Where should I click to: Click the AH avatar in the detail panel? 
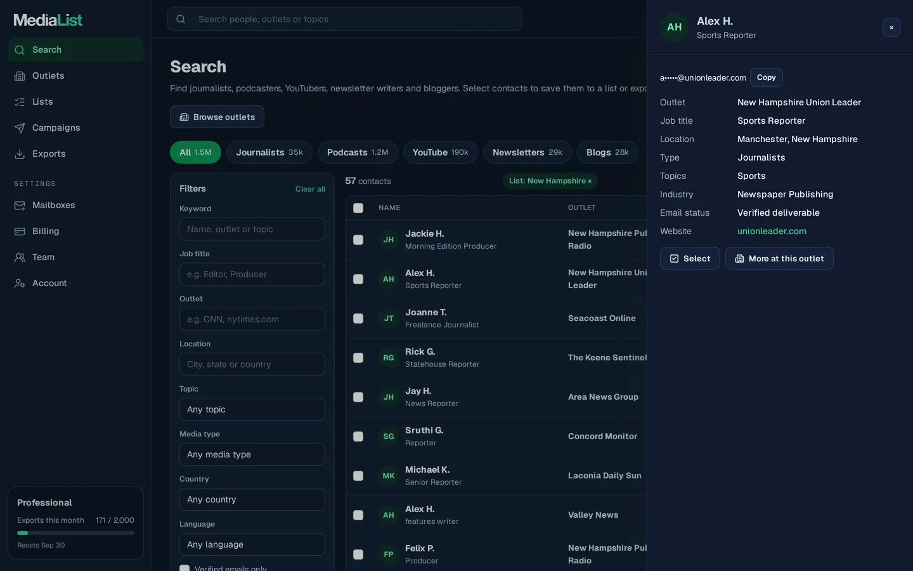pyautogui.click(x=675, y=27)
